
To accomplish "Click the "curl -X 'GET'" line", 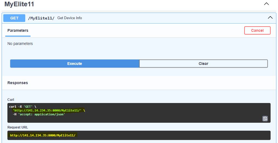I will tap(23, 107).
